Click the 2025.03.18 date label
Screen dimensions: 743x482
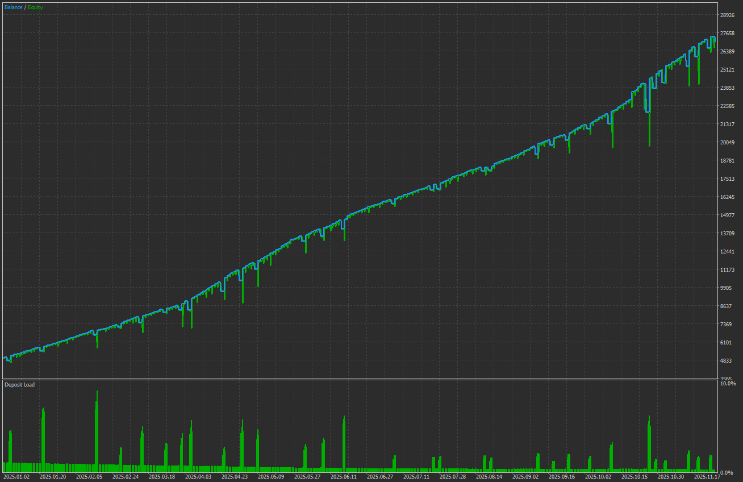pos(162,477)
